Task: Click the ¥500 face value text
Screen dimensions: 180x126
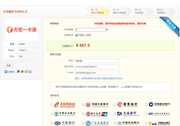Action: point(22,44)
